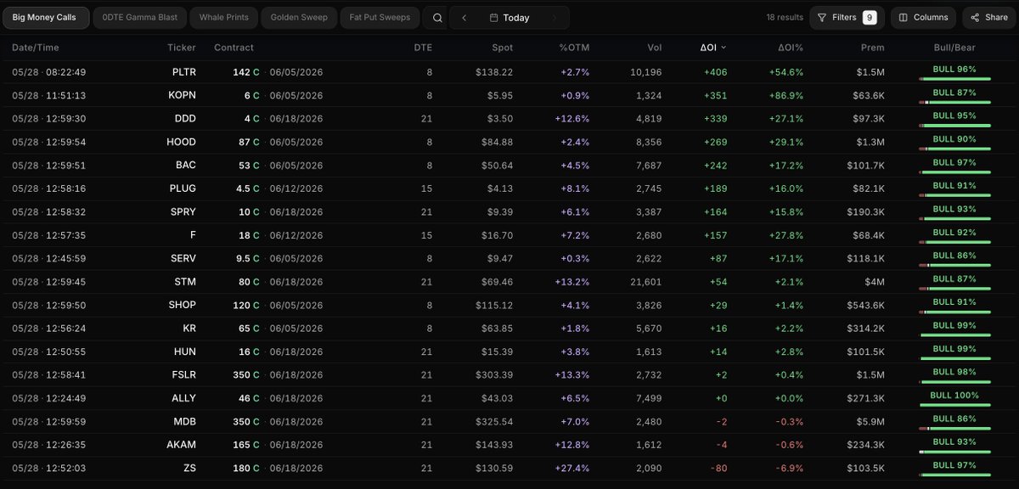This screenshot has height=489, width=1019.
Task: Click the PLTR ticker
Action: [x=183, y=72]
